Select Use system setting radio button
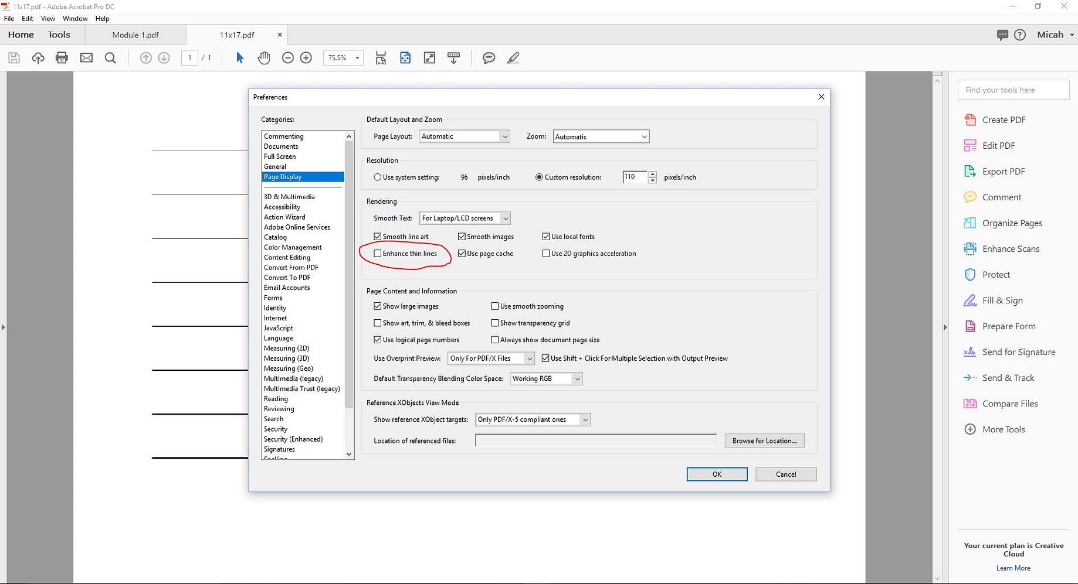 pos(378,177)
